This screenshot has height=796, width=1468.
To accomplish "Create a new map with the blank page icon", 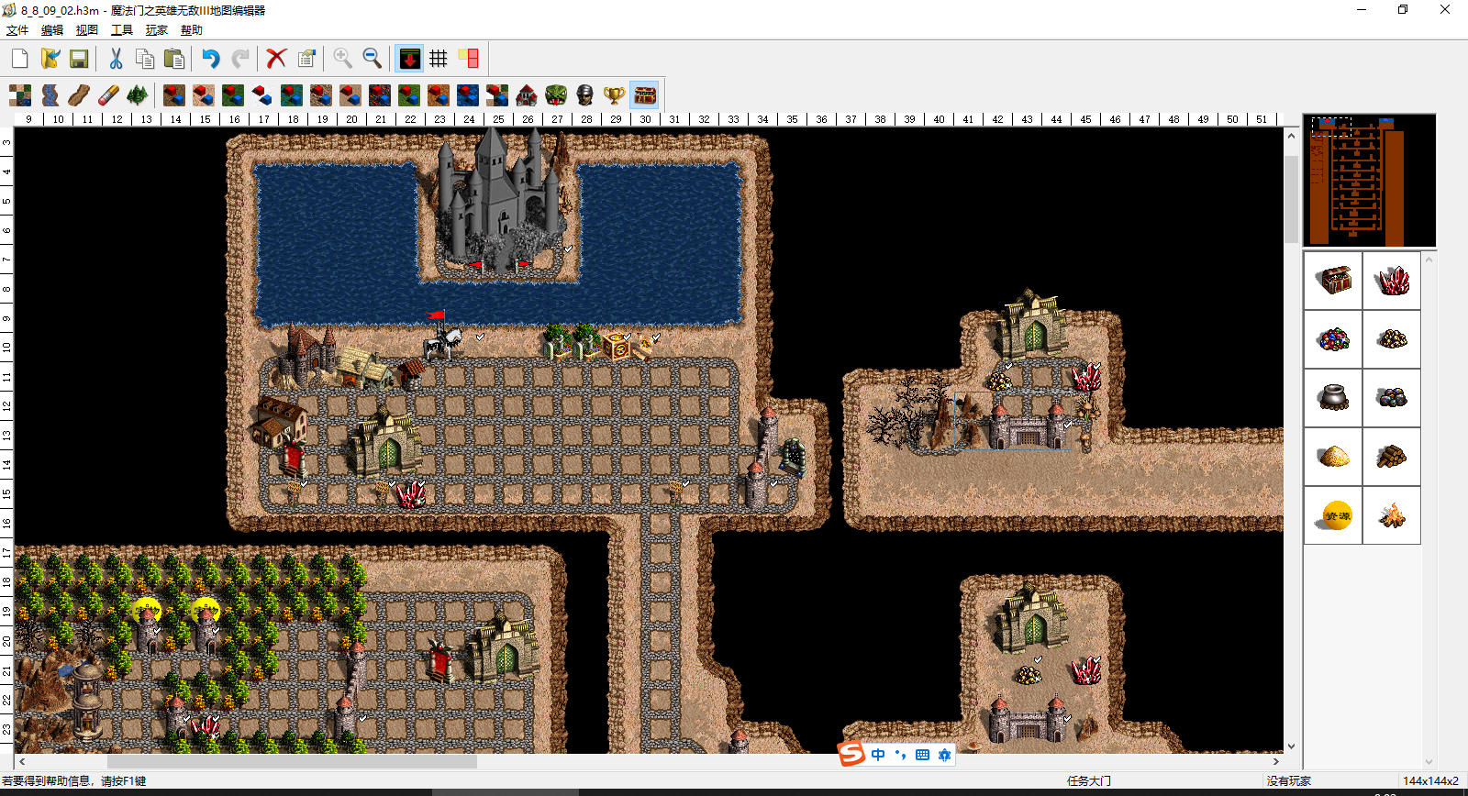I will [x=20, y=59].
